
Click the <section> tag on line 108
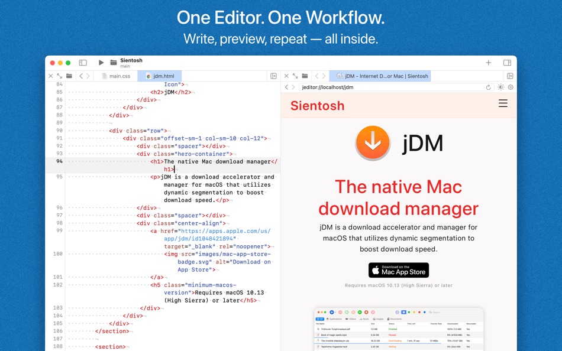111,347
